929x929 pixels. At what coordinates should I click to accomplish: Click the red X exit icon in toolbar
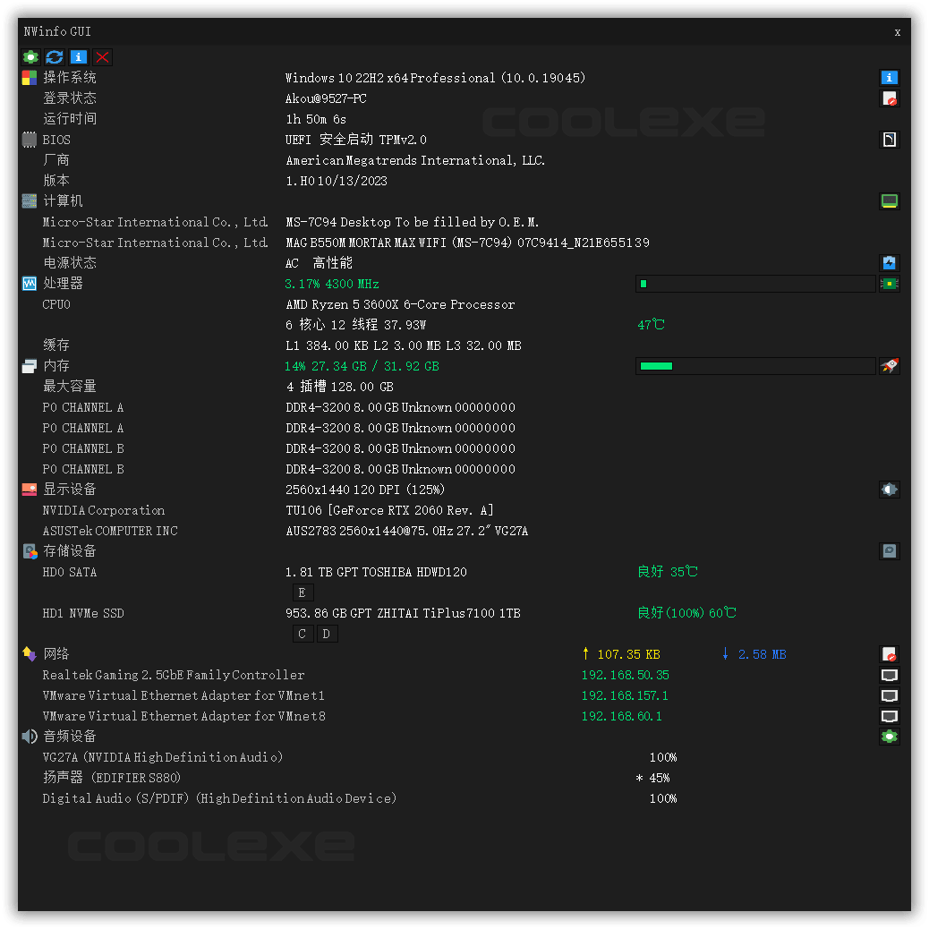click(101, 56)
